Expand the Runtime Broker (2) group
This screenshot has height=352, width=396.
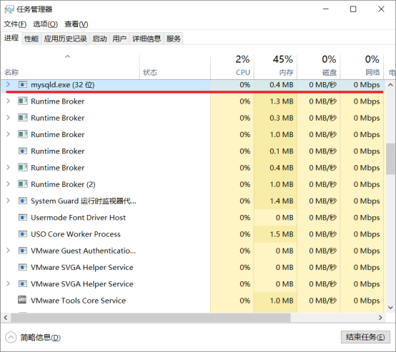coord(8,184)
